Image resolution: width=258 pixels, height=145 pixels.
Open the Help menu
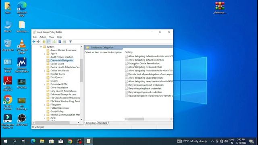coord(59,37)
